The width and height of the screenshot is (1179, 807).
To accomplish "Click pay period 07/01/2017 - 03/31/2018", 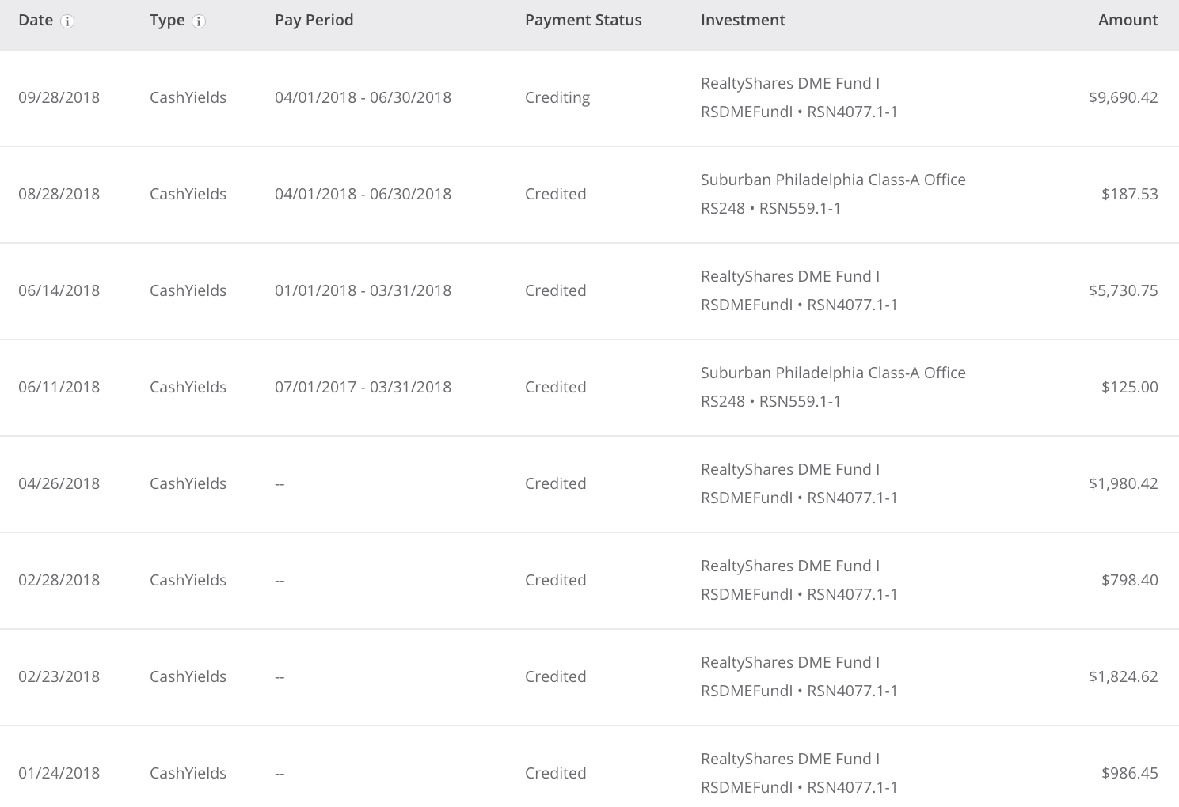I will (x=363, y=388).
